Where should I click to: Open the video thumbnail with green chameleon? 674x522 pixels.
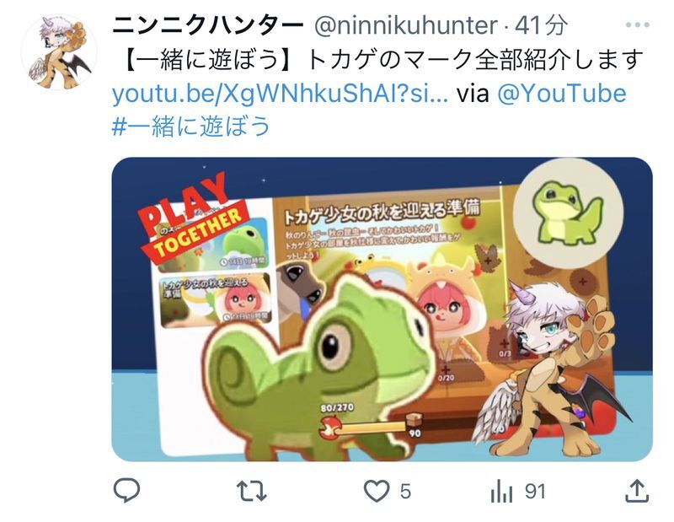tap(382, 309)
